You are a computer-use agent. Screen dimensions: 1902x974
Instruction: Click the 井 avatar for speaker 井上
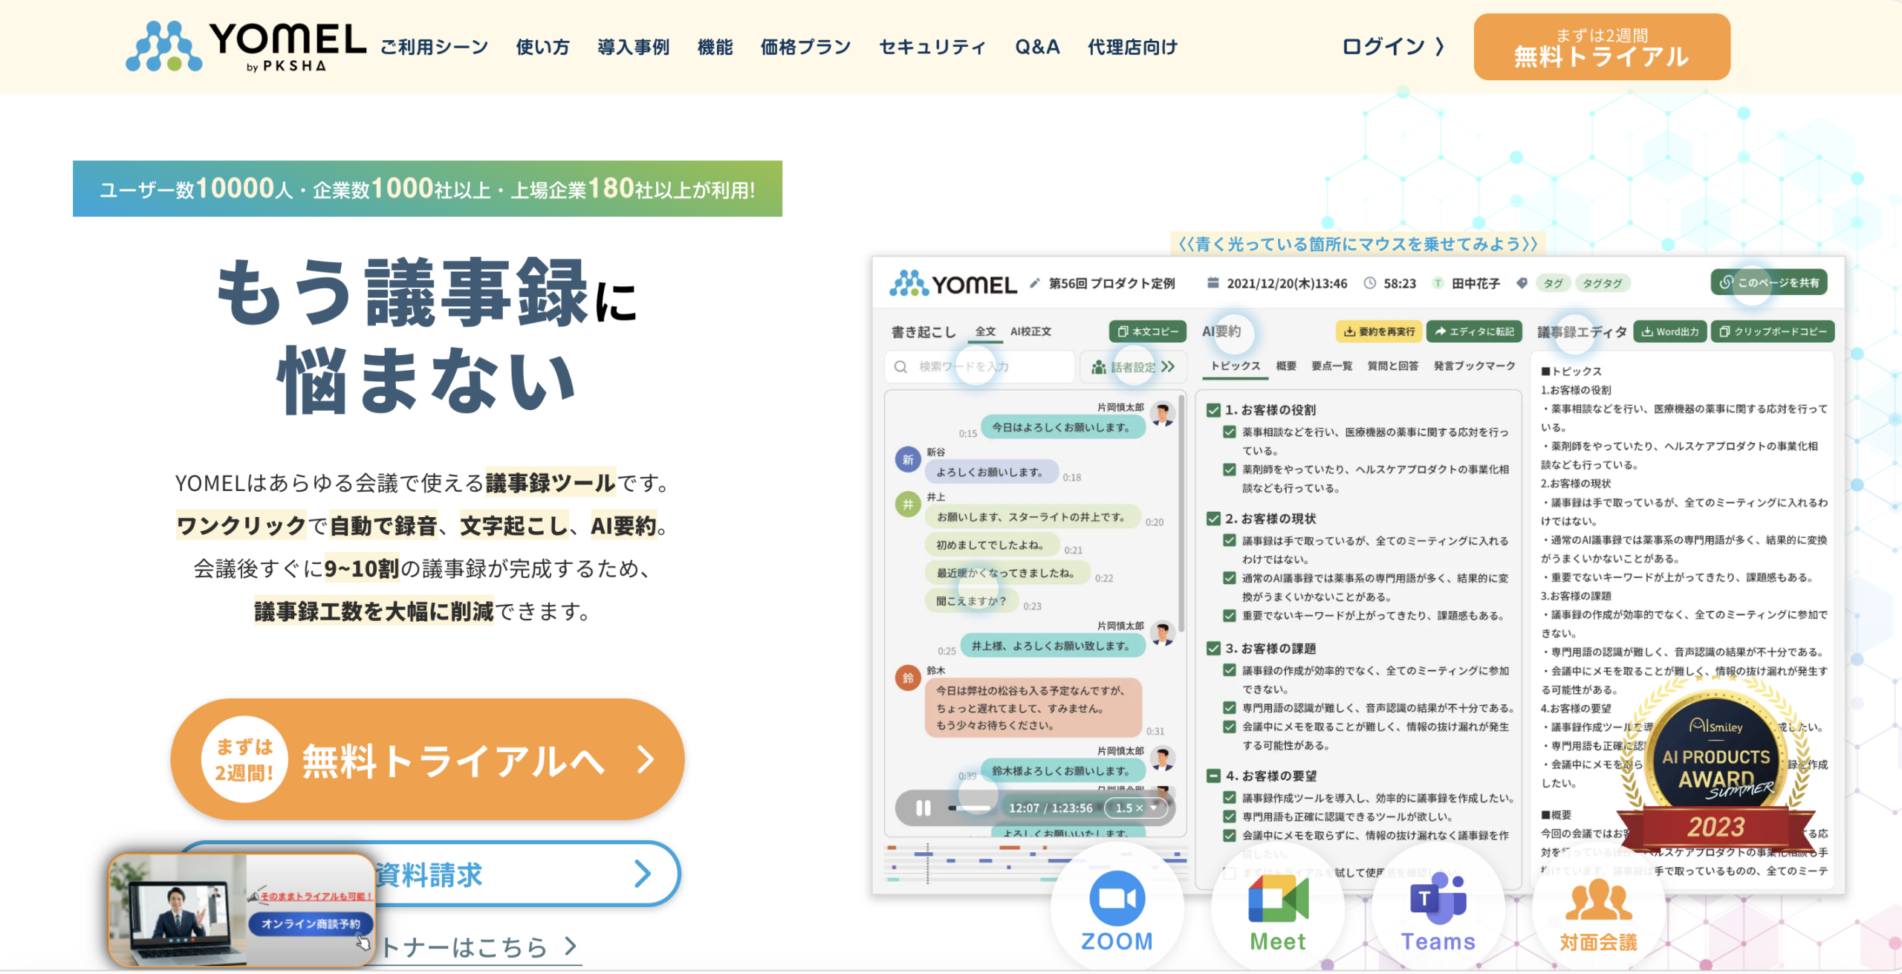point(908,504)
